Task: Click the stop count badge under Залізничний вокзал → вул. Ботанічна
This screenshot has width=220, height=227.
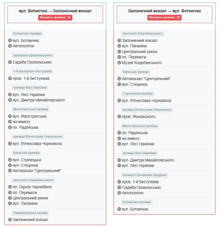Action: click(165, 17)
